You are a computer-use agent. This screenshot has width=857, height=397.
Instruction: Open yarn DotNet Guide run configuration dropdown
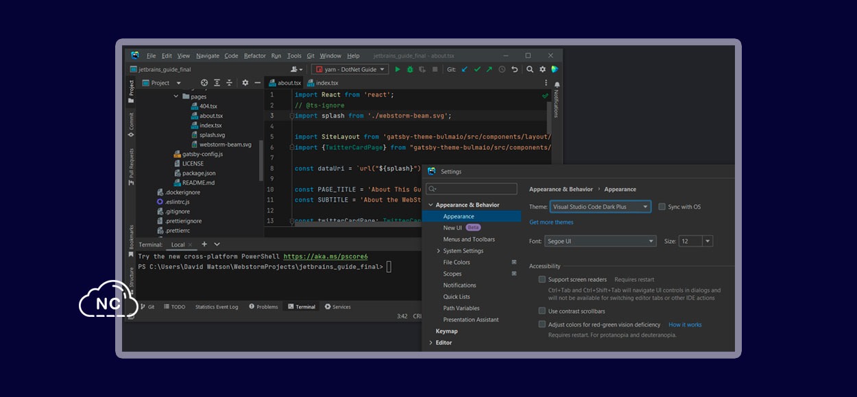(x=350, y=69)
